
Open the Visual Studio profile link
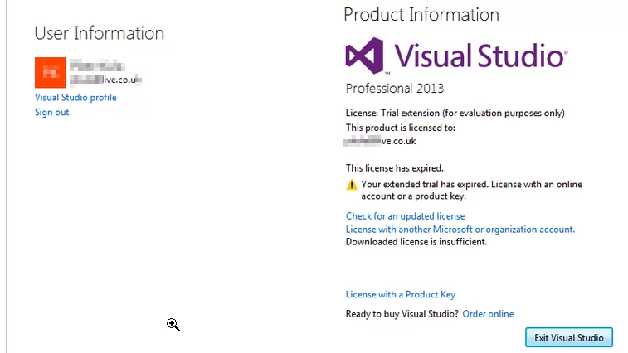click(75, 98)
